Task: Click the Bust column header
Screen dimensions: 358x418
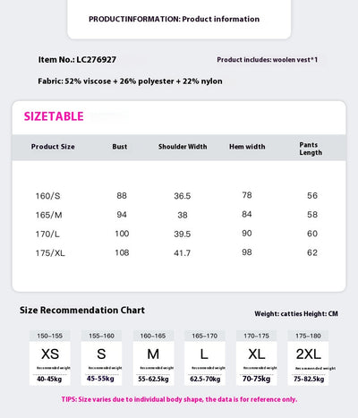Action: 120,147
